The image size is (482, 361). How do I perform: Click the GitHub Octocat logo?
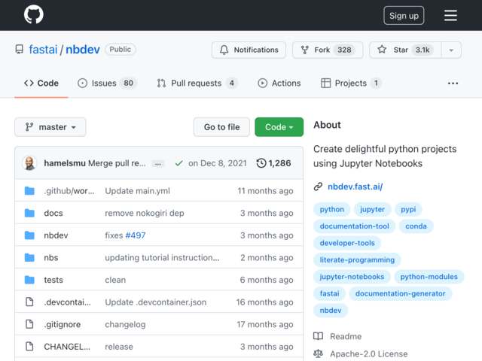pos(33,14)
